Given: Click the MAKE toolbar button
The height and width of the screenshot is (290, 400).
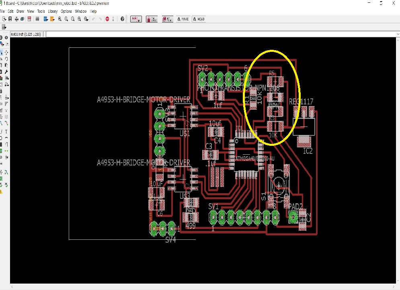Looking at the screenshot, I should [183, 19].
